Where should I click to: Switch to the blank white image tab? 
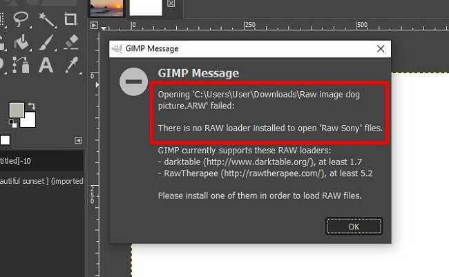[x=146, y=8]
